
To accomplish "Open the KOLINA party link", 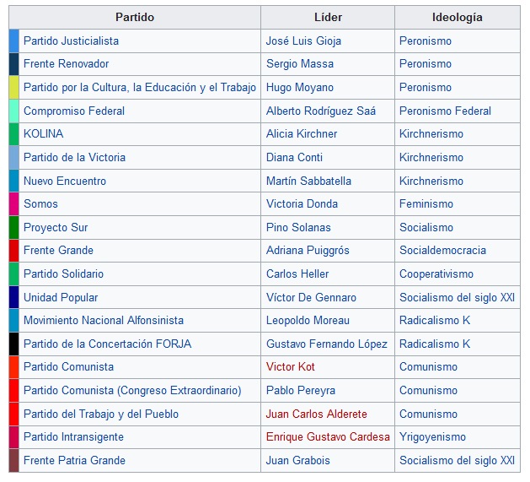I will point(43,133).
